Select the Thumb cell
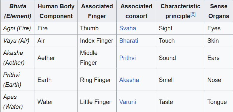Screen dimensions: 233x112 click(x=97, y=29)
